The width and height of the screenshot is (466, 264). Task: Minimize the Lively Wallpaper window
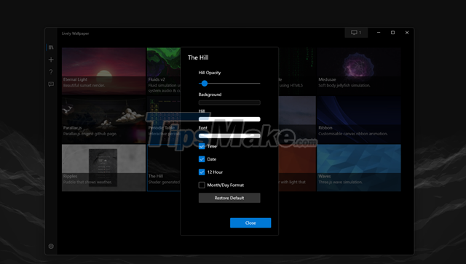pos(379,33)
